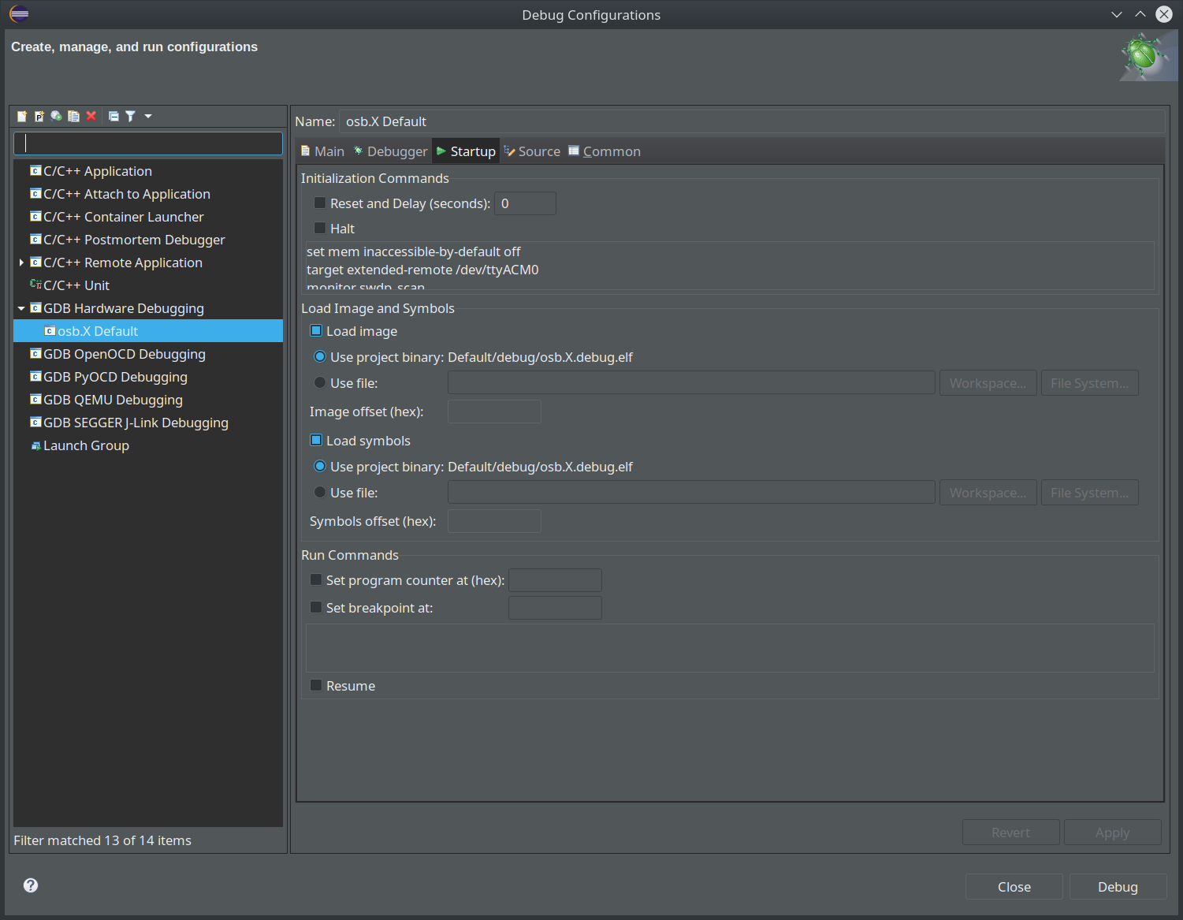
Task: Click the configuration filter text field
Action: point(148,143)
